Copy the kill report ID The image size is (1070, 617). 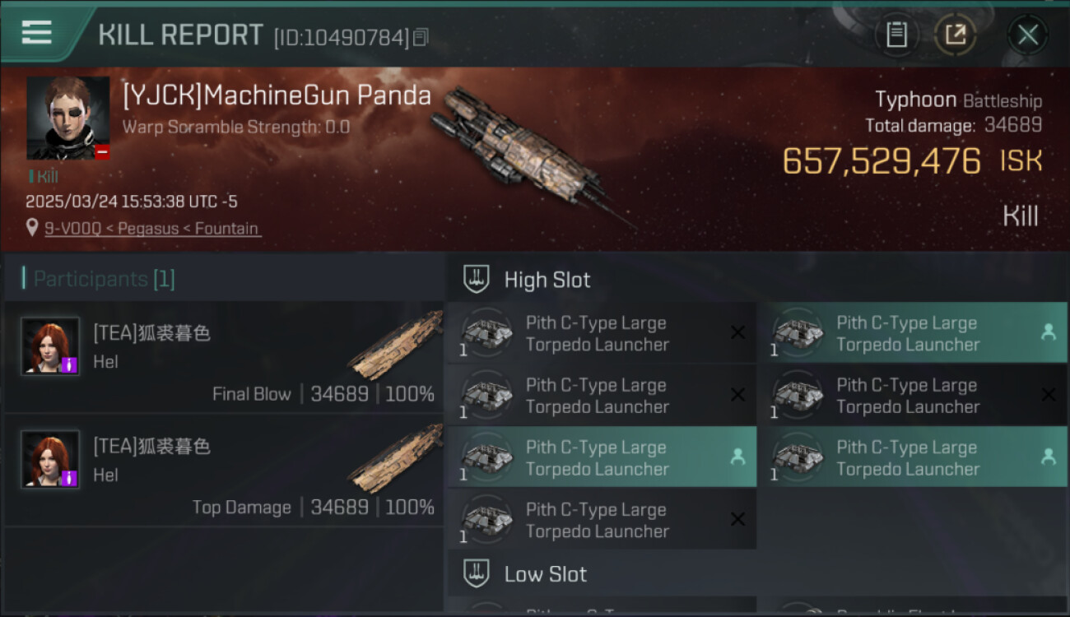[x=421, y=37]
